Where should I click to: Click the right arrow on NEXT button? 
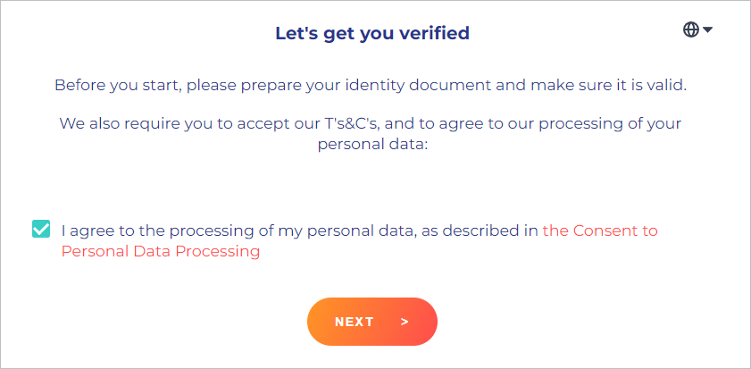pos(405,322)
